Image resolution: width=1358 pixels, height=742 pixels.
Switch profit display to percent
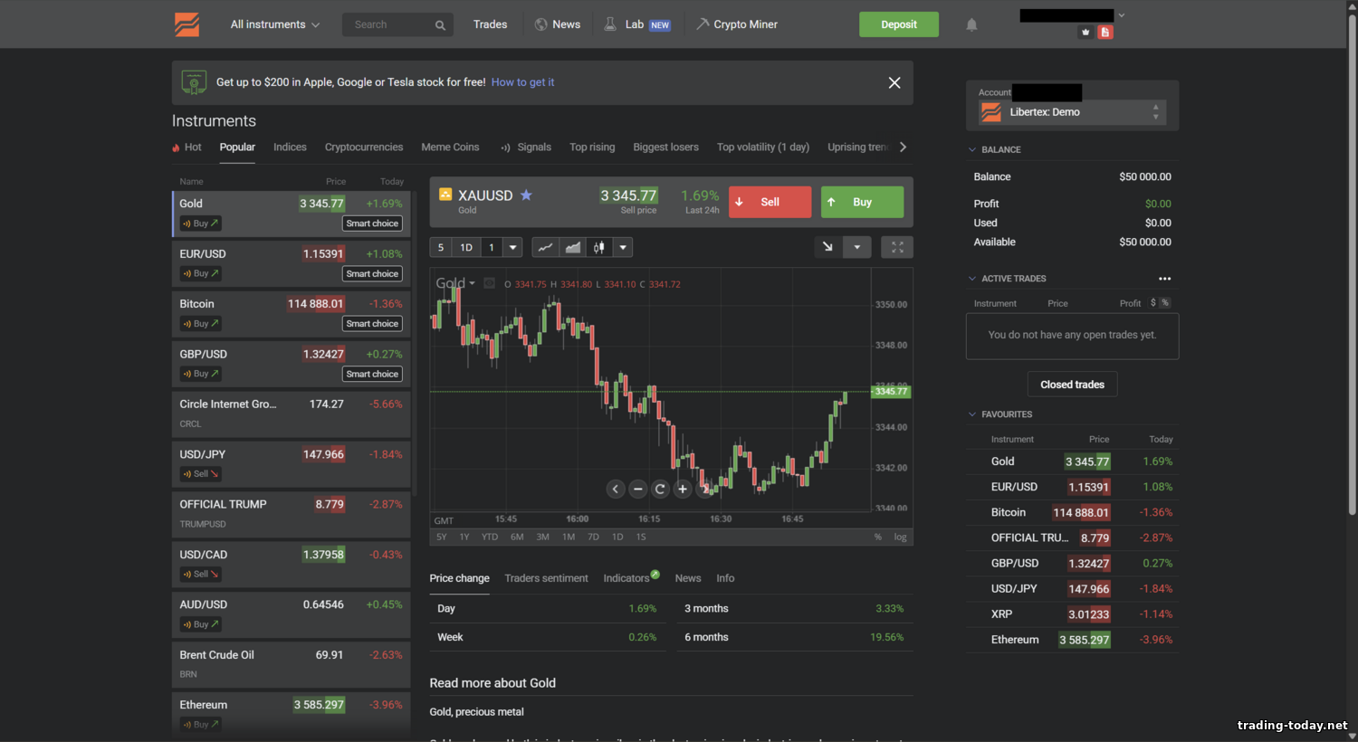1165,303
